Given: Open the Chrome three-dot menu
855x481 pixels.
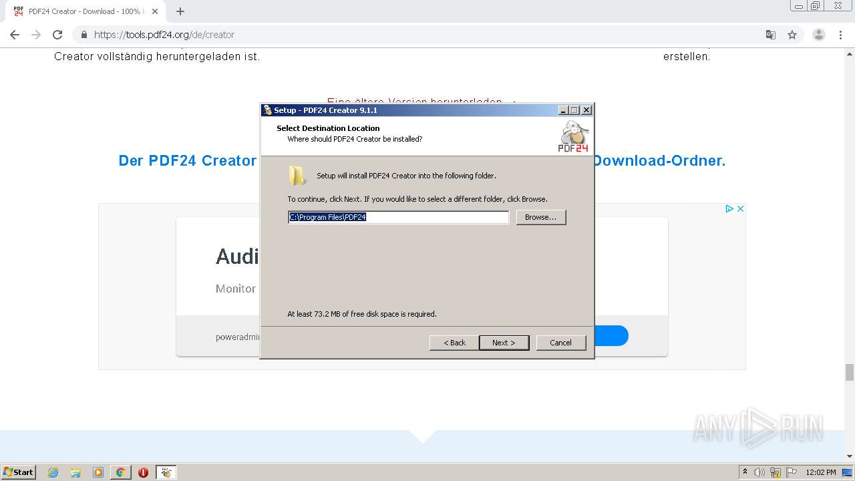Looking at the screenshot, I should (x=840, y=35).
